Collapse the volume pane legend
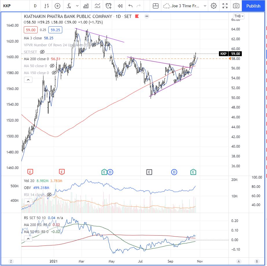Viewport: 267px width, 266px height. click(x=28, y=202)
